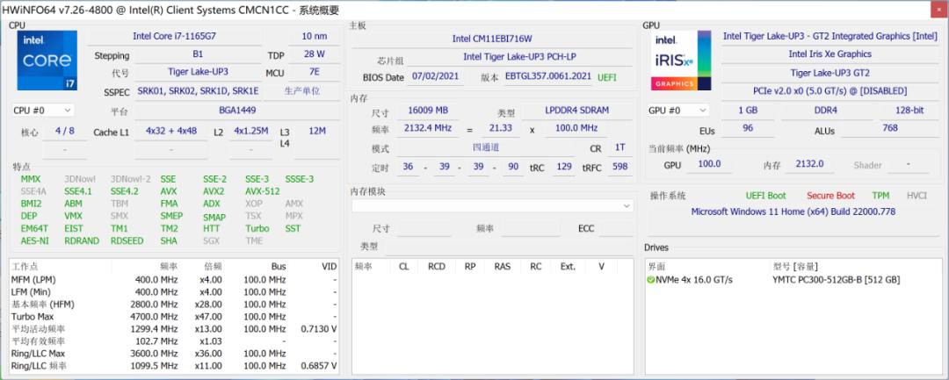Click the GPU memory clock 2132.0 value
949x380 pixels.
pos(809,164)
